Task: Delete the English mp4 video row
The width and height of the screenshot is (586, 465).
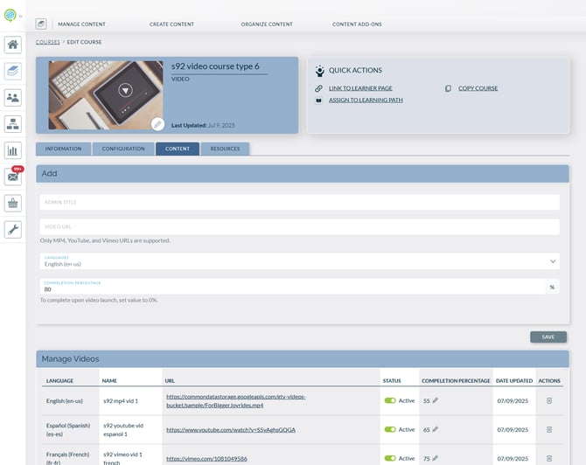Action: pos(549,400)
